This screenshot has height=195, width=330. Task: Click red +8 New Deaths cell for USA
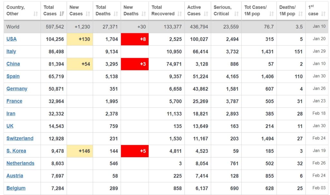click(135, 39)
